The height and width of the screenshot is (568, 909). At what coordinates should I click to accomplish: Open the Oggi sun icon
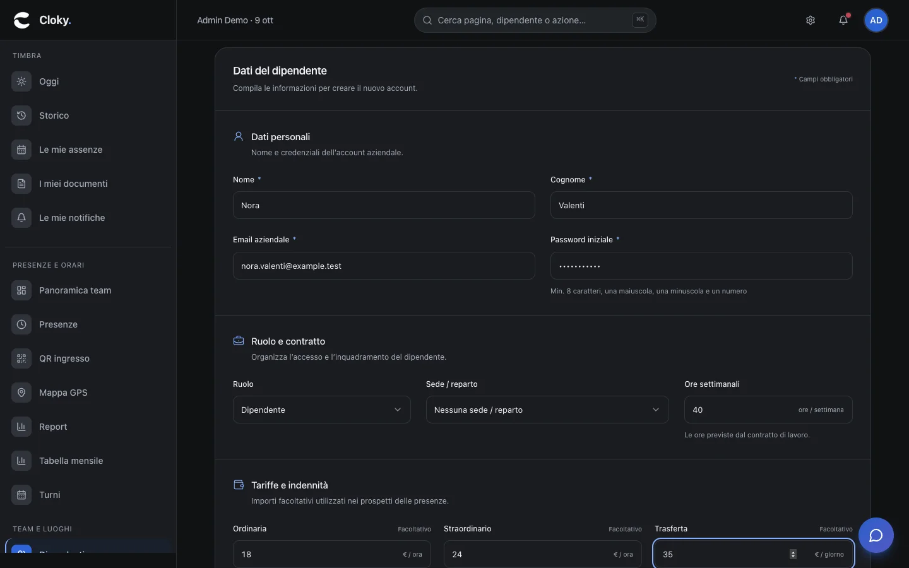coord(21,81)
